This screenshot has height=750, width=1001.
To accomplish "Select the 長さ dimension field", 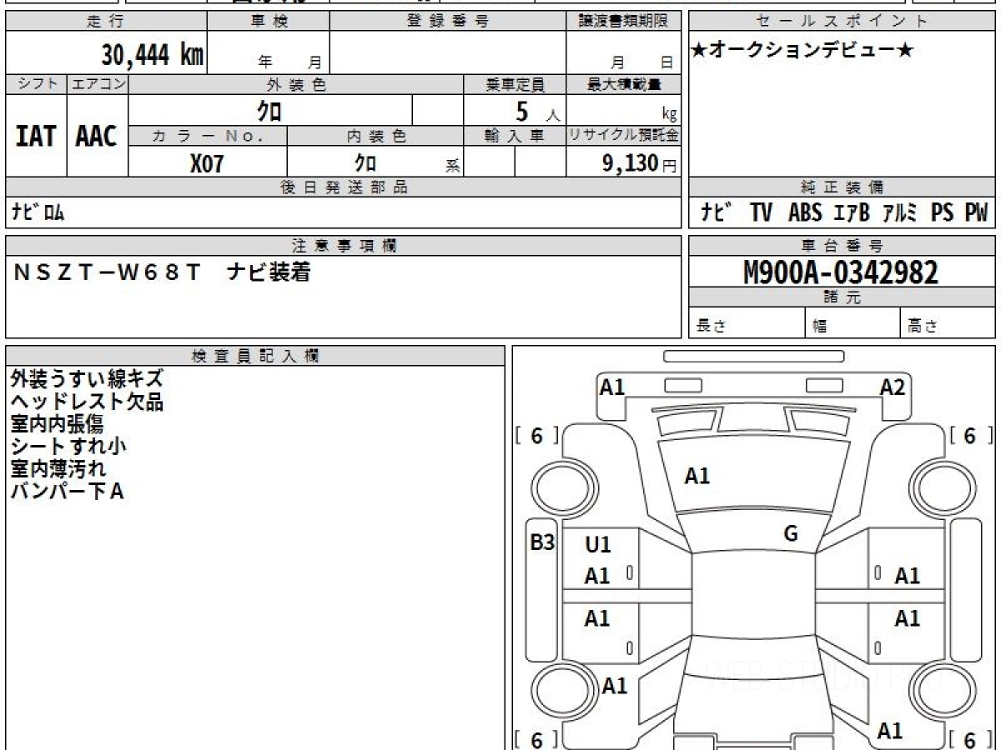I will point(747,324).
